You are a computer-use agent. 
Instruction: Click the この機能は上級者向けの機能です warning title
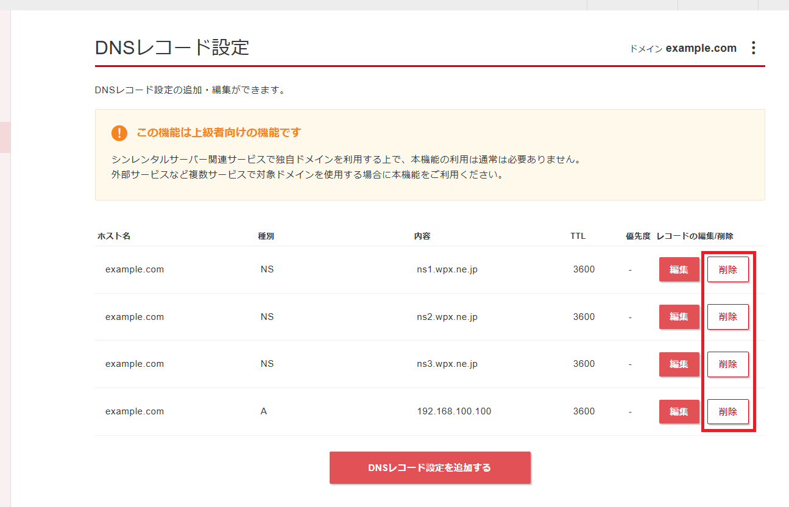[219, 133]
